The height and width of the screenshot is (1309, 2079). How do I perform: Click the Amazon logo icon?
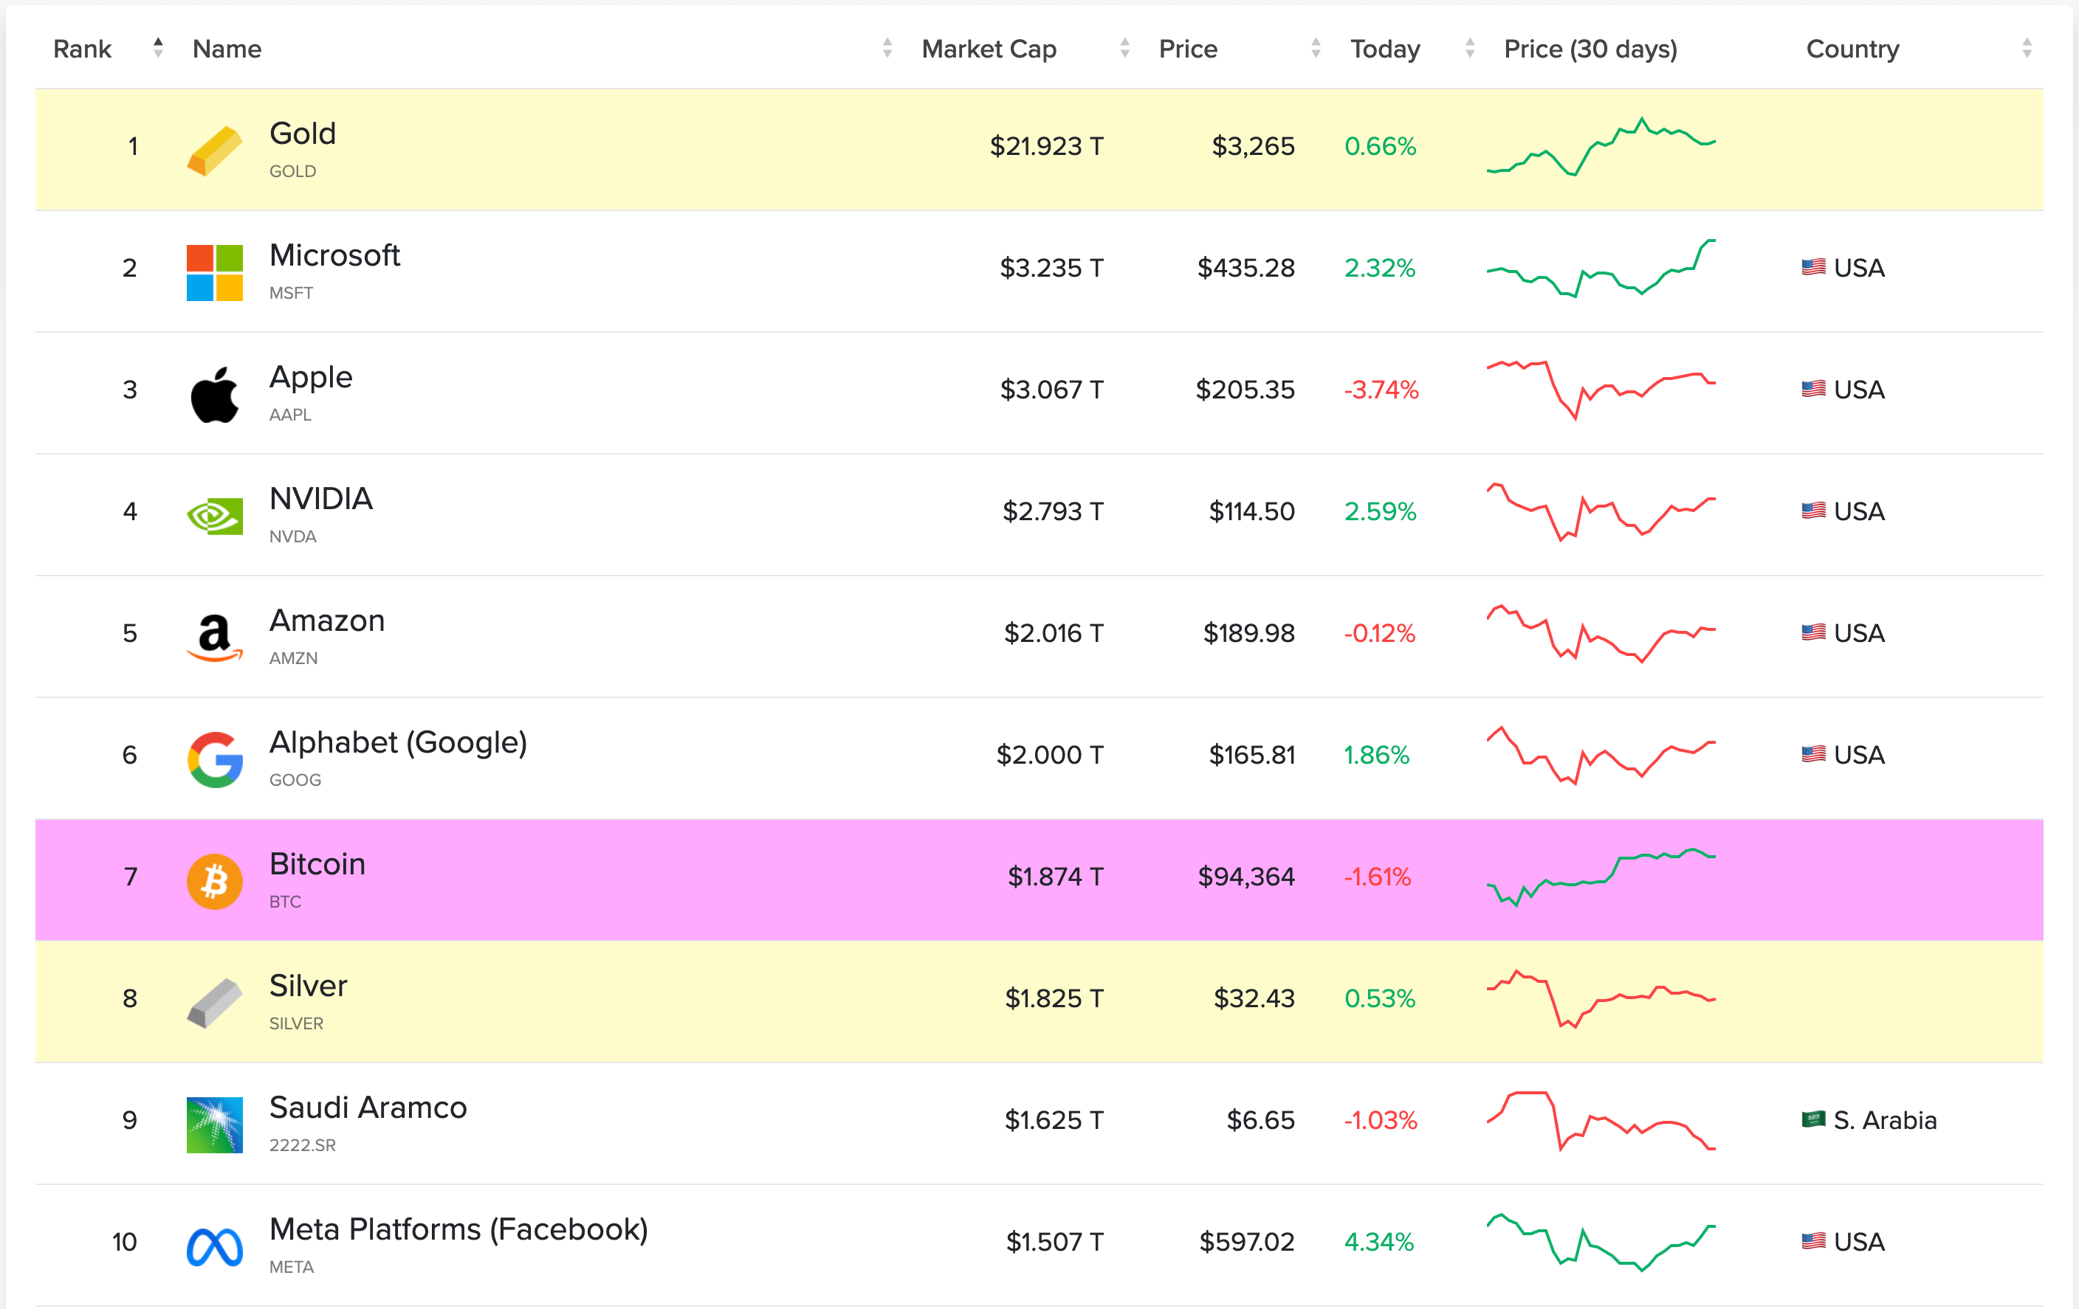(x=214, y=638)
